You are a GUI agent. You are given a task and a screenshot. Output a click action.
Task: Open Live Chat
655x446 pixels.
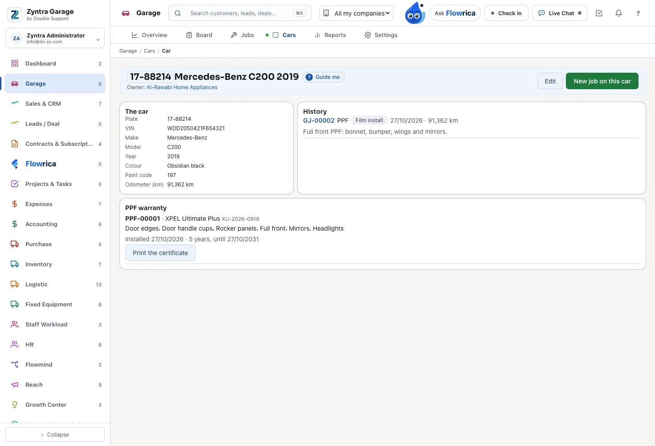pyautogui.click(x=560, y=13)
